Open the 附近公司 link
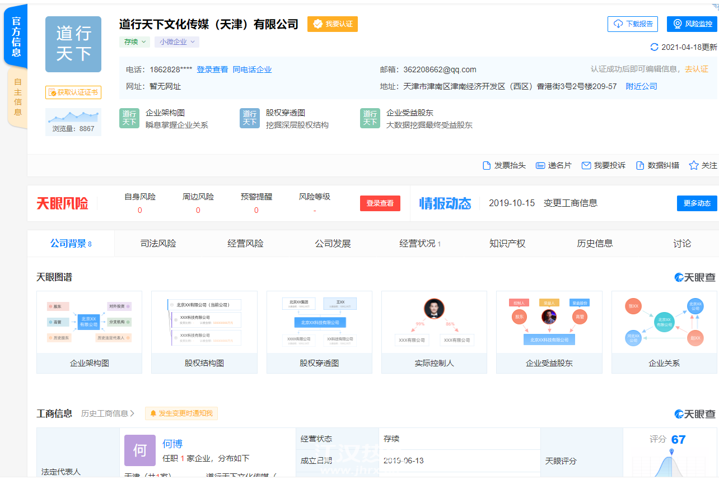Image resolution: width=719 pixels, height=479 pixels. tap(642, 87)
